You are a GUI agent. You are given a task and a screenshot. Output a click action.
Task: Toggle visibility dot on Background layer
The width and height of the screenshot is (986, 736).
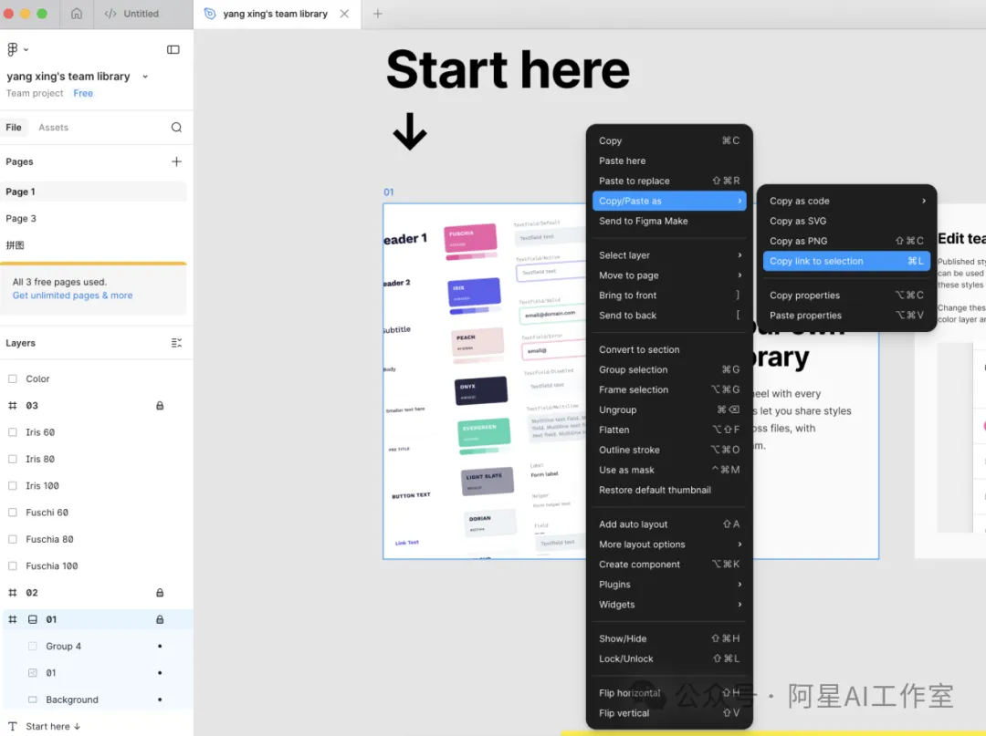(160, 700)
